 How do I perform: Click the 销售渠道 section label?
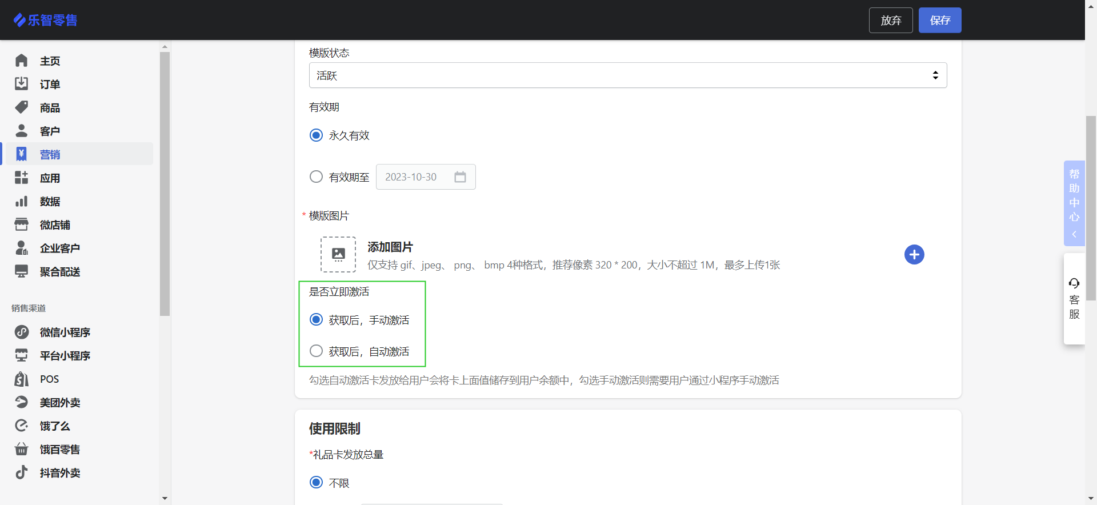click(29, 308)
